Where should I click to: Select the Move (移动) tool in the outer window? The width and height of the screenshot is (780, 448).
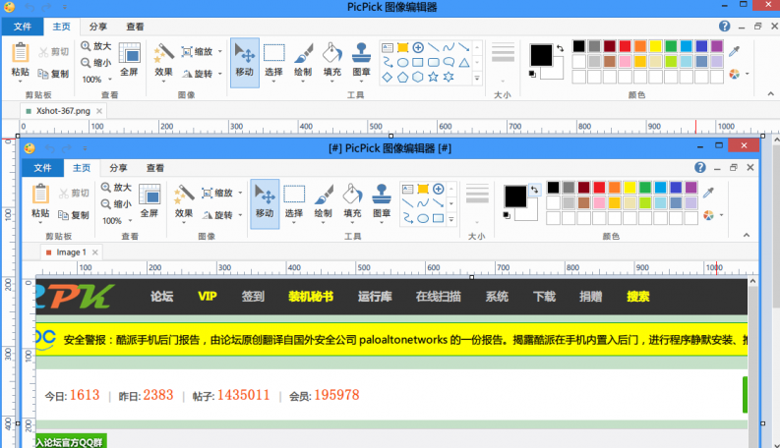click(x=244, y=63)
